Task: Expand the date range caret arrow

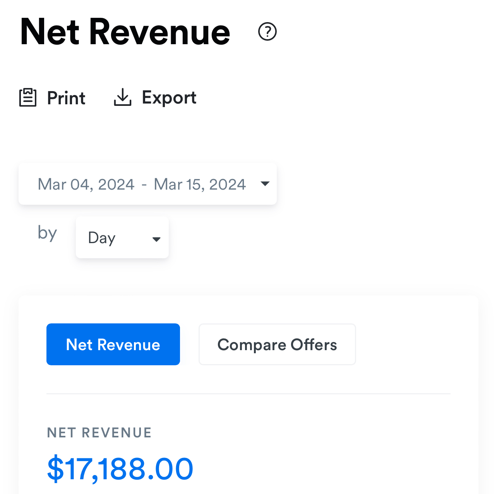Action: (265, 184)
